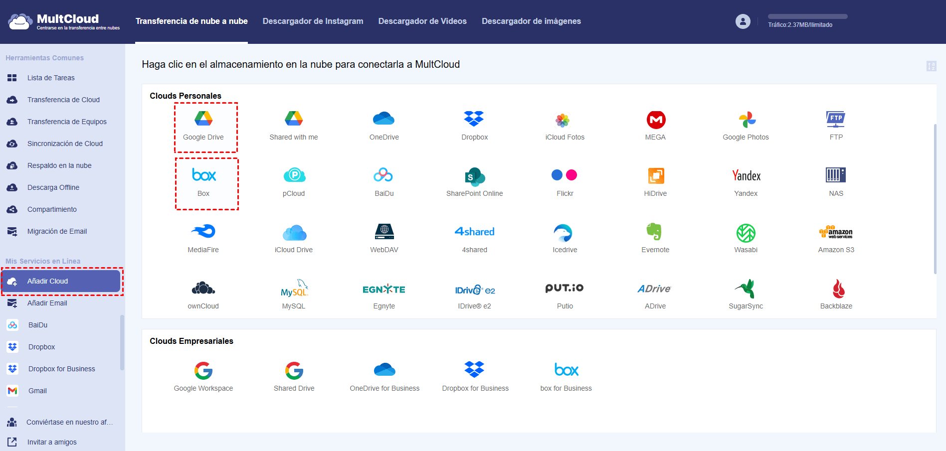Screen dimensions: 946x451
Task: Choose Dropbox in Clouds Personales
Action: point(474,126)
